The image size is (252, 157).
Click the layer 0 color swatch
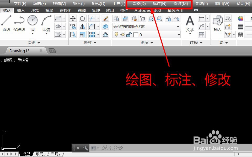136,35
